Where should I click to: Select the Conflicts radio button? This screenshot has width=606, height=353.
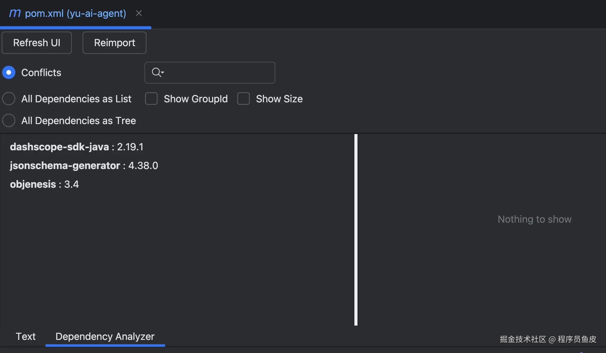coord(9,72)
